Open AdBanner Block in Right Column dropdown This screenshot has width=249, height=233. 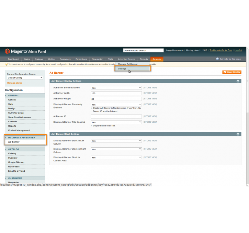pos(116,149)
